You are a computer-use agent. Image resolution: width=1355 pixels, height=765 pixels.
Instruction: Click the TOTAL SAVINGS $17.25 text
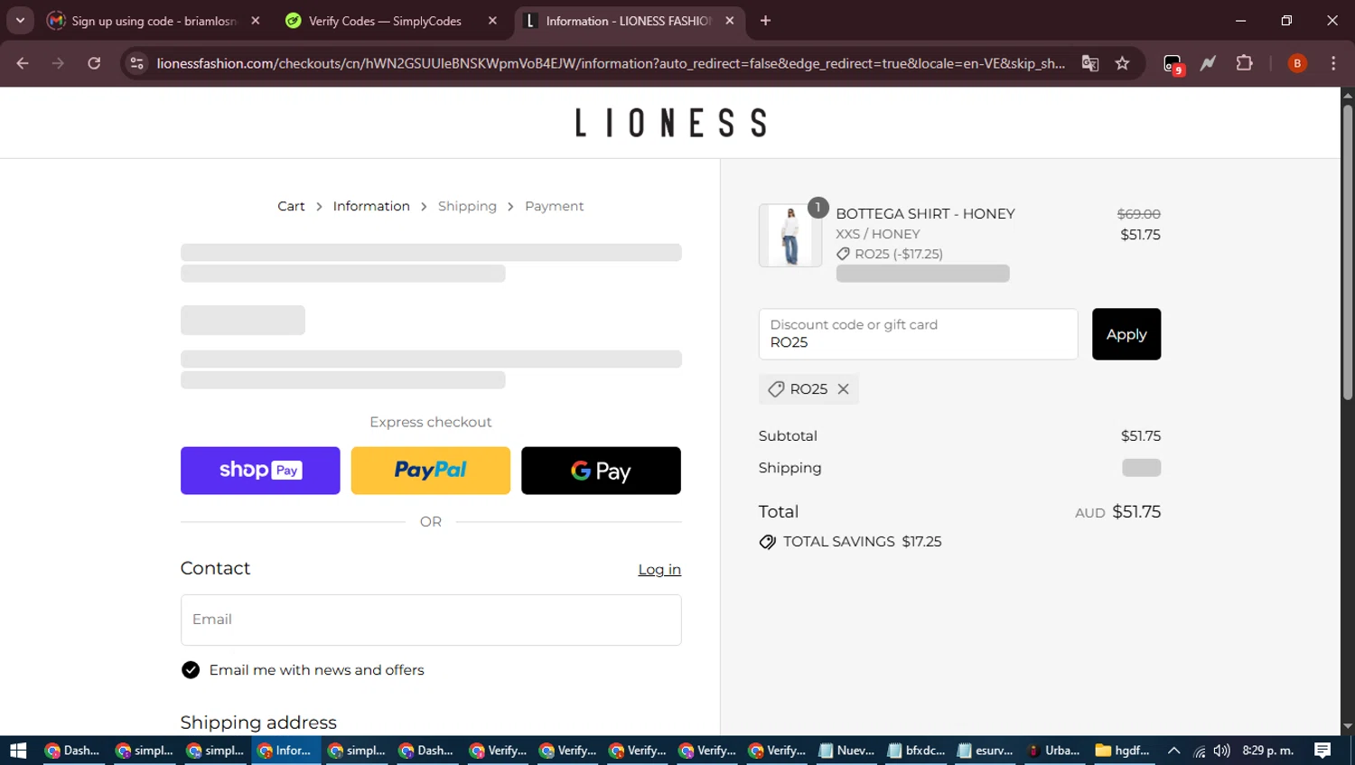tap(863, 542)
